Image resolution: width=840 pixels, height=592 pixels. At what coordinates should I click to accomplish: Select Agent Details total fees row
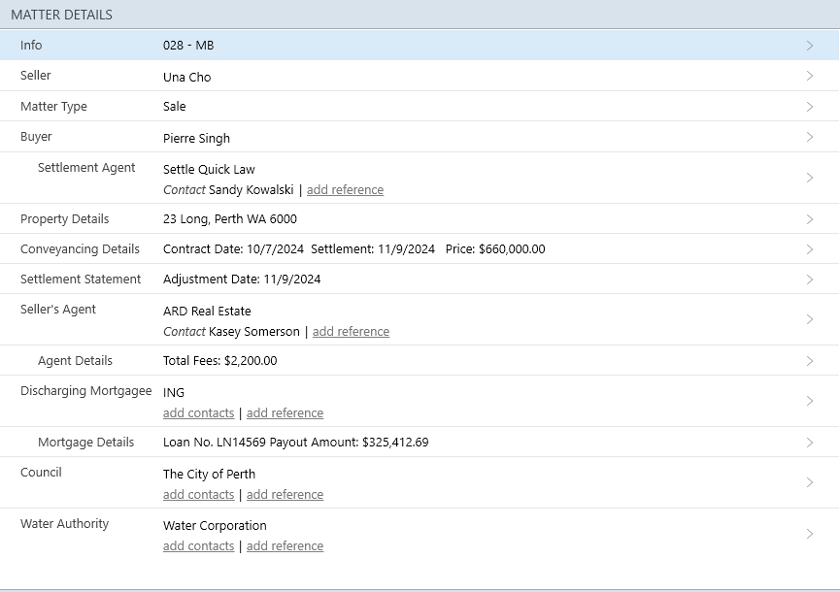pos(219,361)
